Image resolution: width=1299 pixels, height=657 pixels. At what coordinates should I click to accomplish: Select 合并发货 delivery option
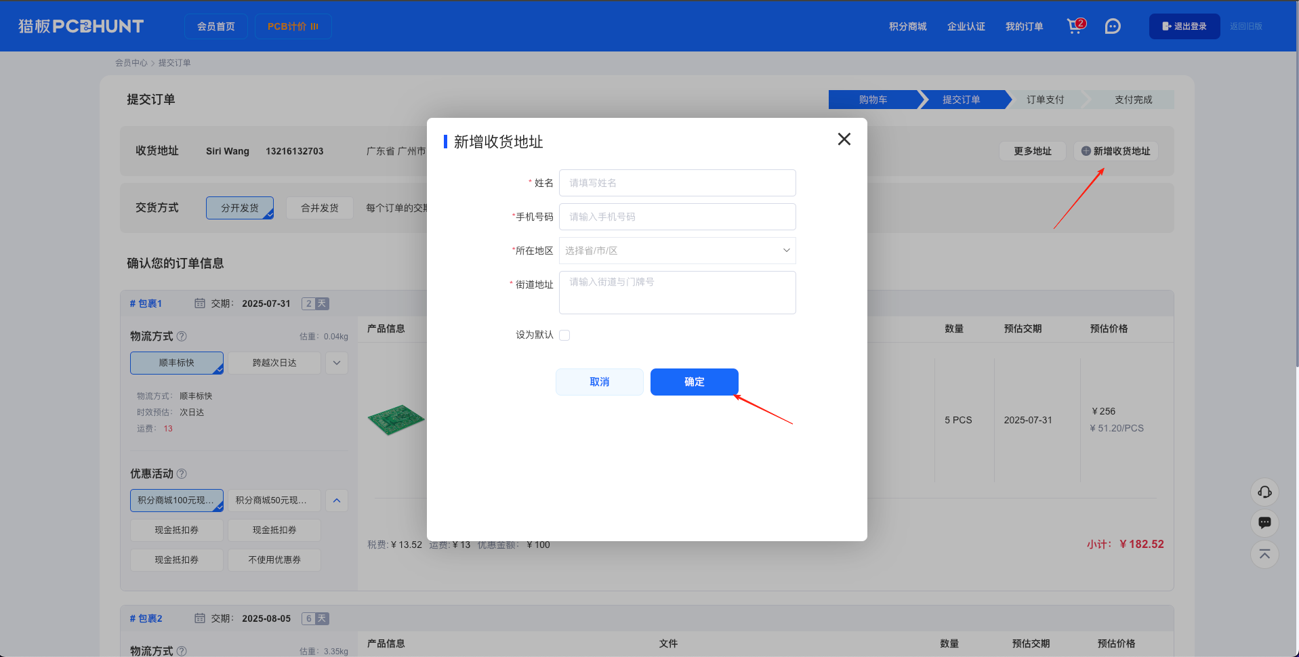tap(319, 207)
